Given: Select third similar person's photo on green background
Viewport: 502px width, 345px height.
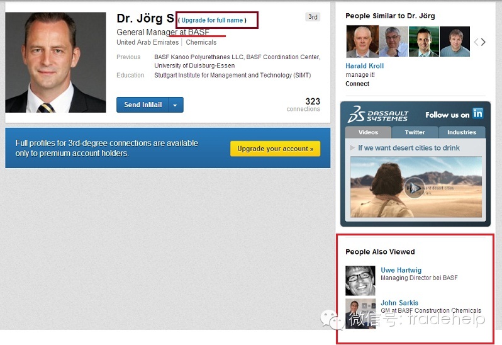Looking at the screenshot, I should point(424,42).
